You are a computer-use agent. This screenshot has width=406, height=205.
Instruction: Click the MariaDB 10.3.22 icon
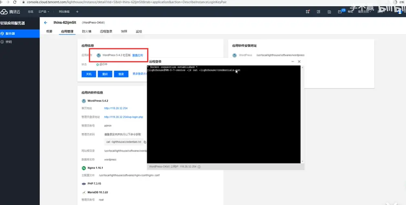(84, 193)
